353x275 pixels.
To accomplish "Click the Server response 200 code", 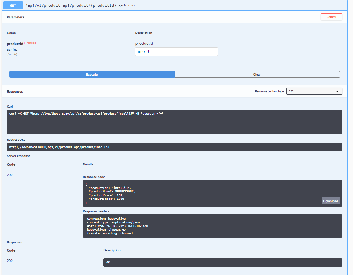I will pyautogui.click(x=10, y=175).
